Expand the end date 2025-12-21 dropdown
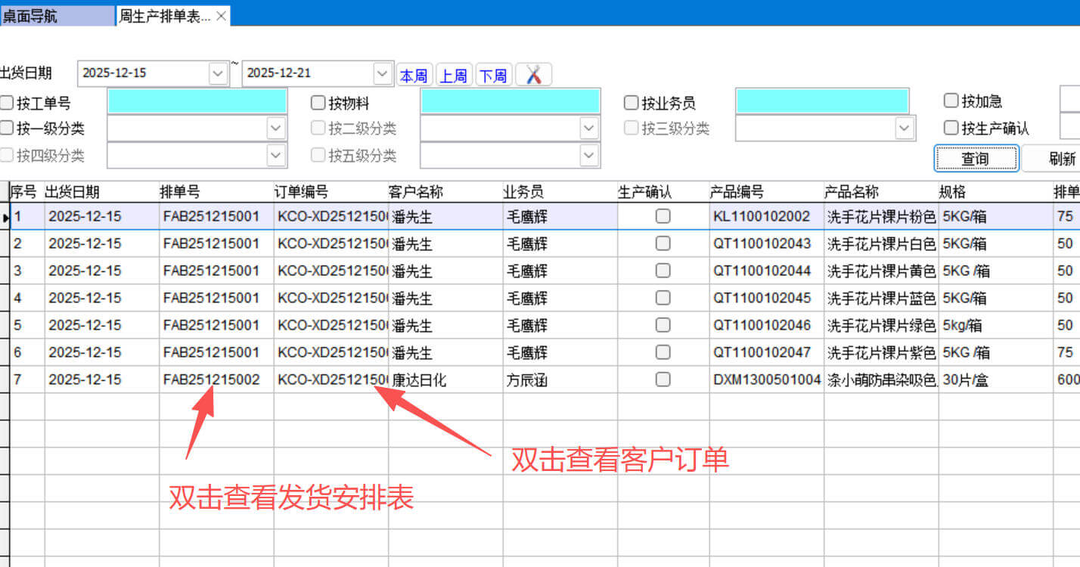Screen dimensions: 1080x567 [x=382, y=73]
